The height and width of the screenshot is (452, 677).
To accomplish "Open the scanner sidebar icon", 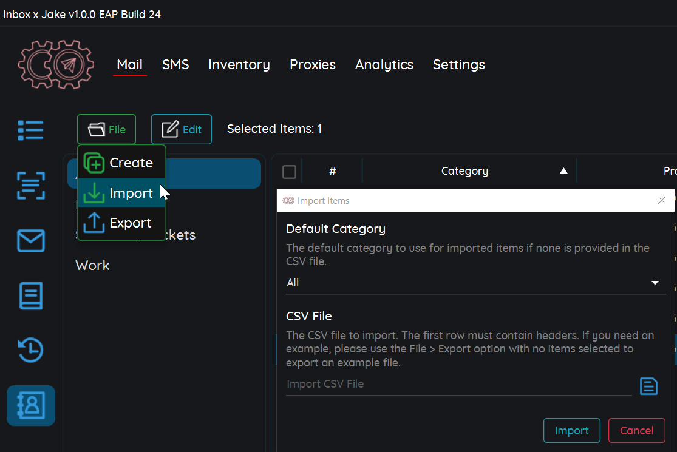I will 30,186.
